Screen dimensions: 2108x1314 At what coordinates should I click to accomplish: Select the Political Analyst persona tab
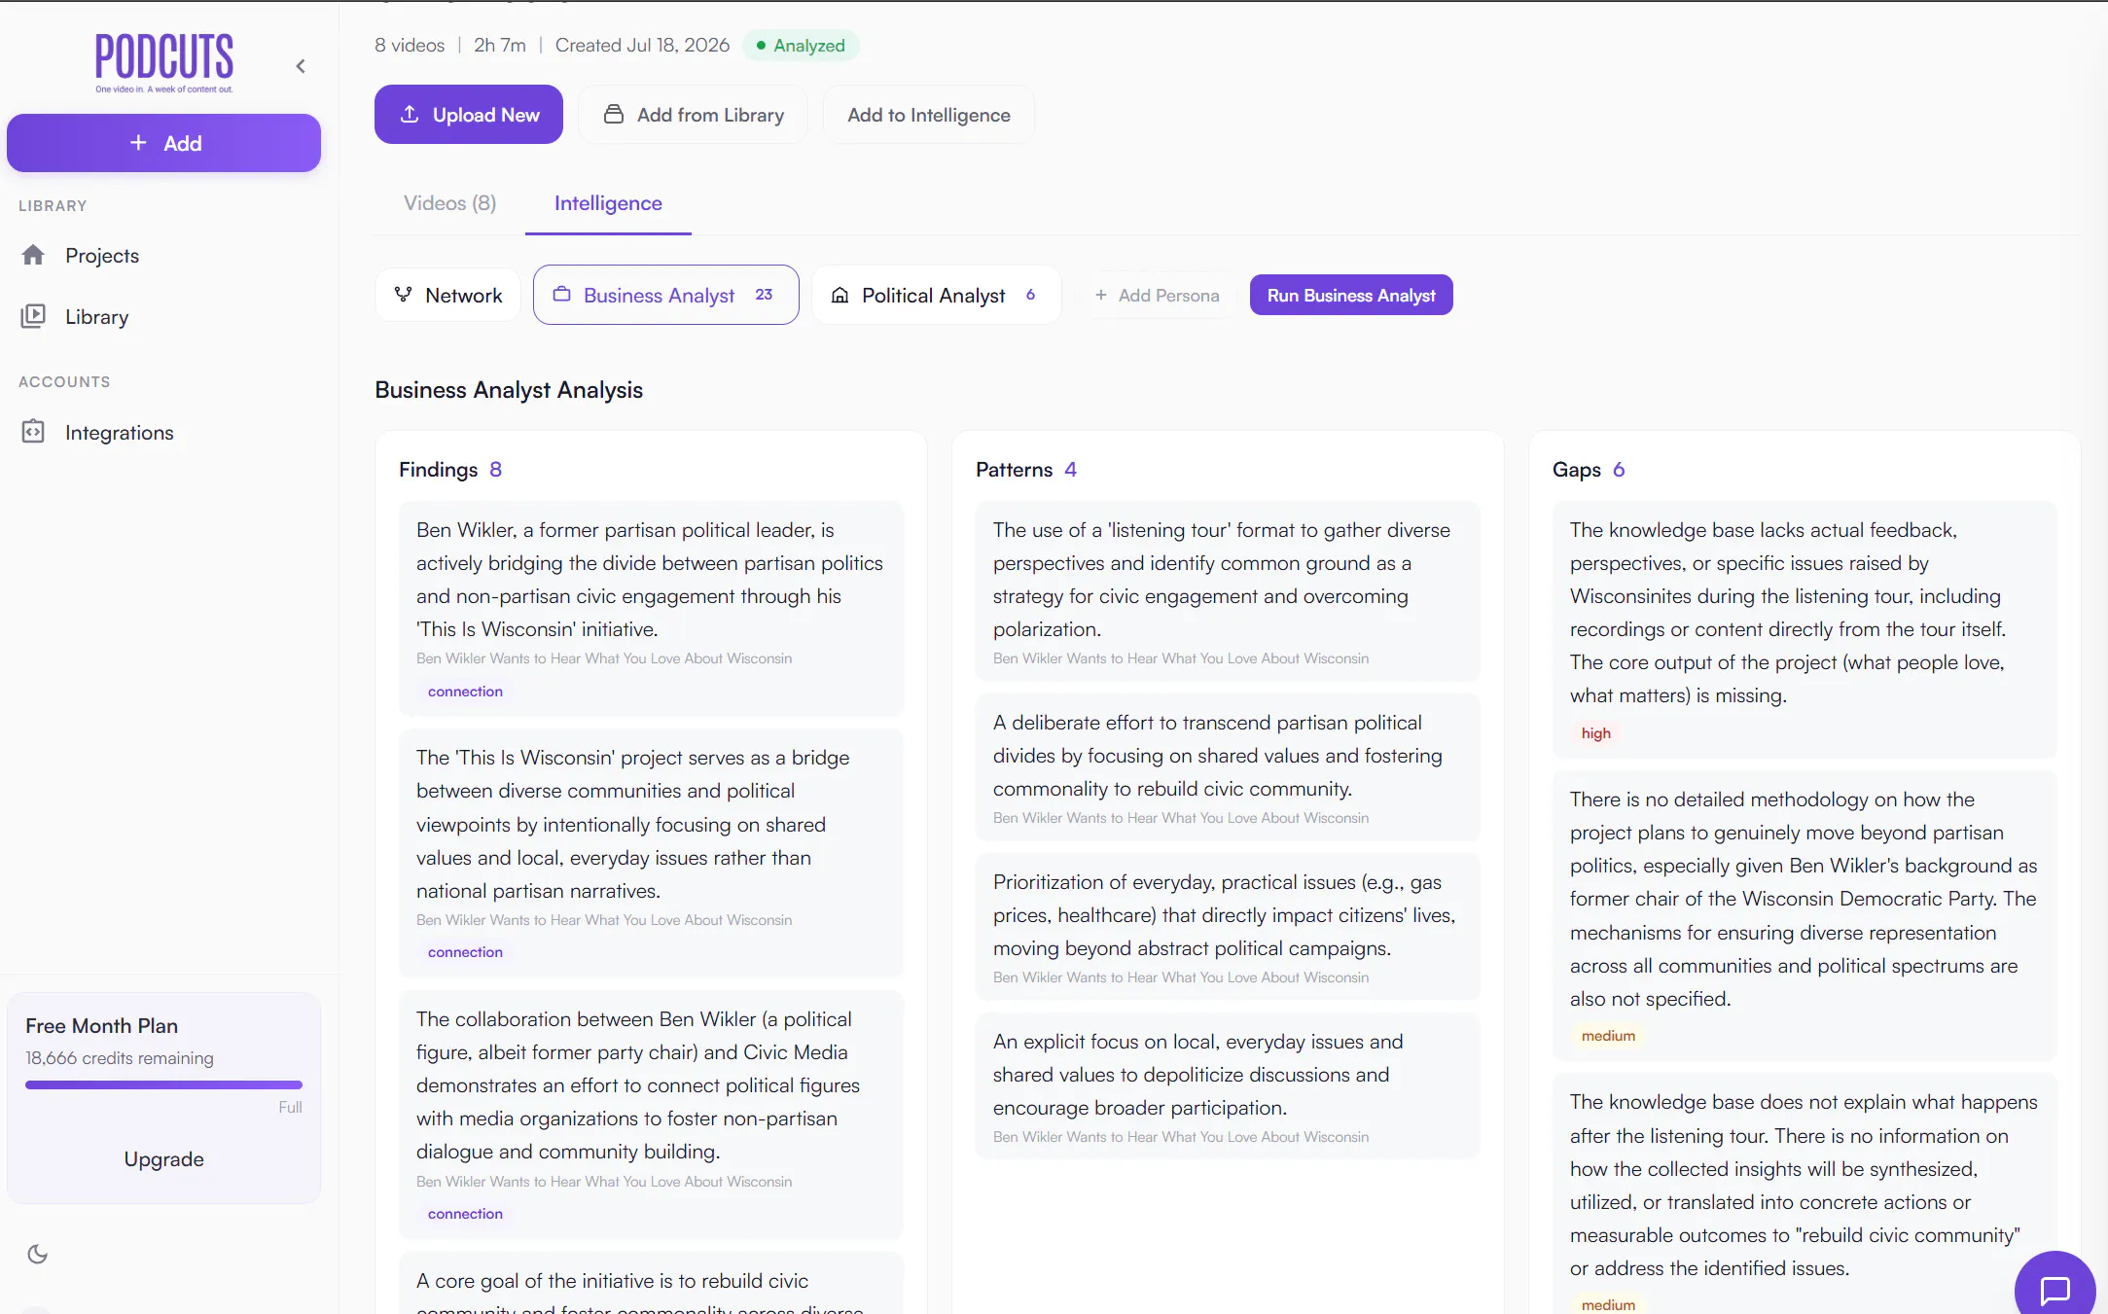[936, 295]
